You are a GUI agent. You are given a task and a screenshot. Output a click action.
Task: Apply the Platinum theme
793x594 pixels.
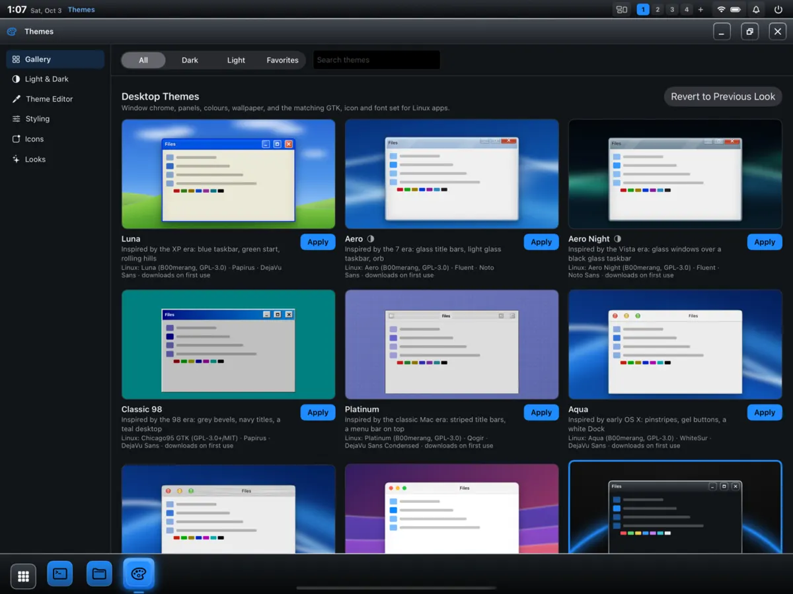pos(541,412)
